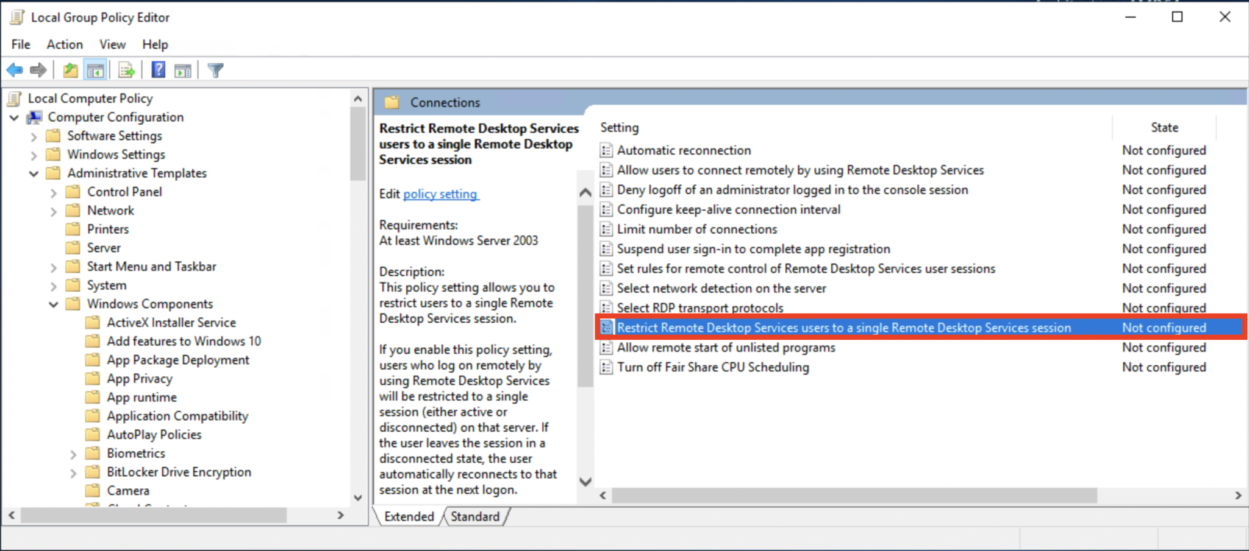Click the Filter funnel icon
Viewport: 1249px width, 551px height.
pyautogui.click(x=215, y=69)
